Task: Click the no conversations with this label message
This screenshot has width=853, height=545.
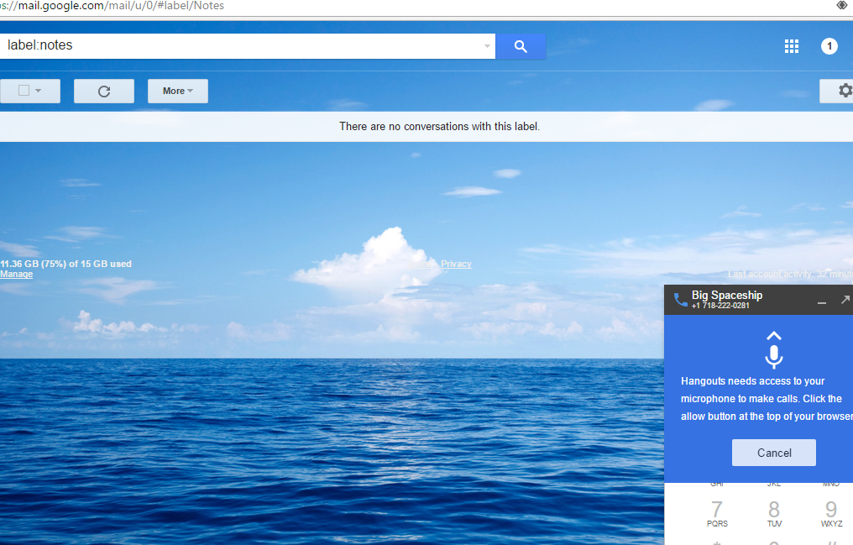Action: coord(440,126)
